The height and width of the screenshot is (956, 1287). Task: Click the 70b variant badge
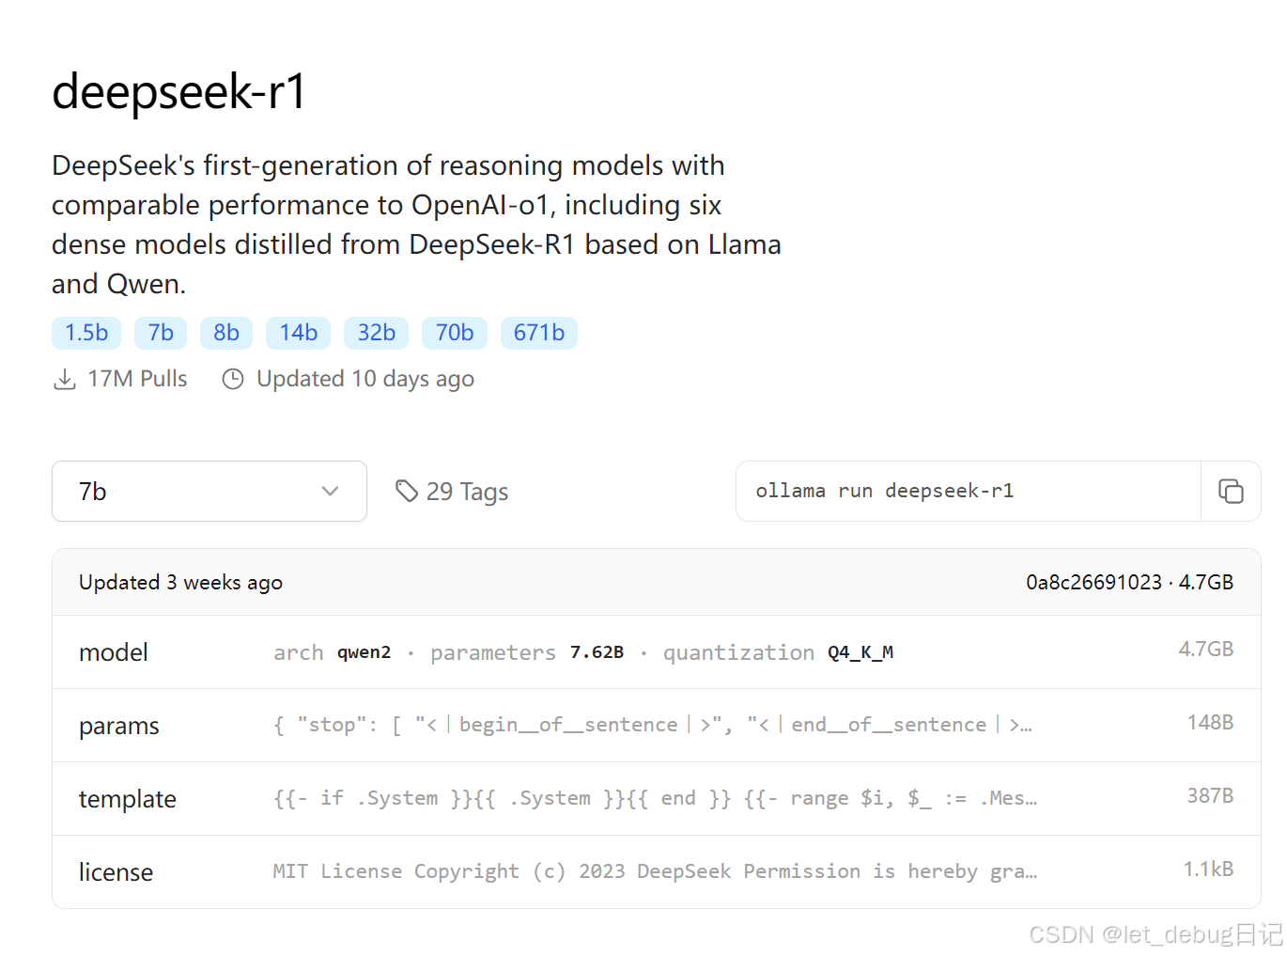454,333
